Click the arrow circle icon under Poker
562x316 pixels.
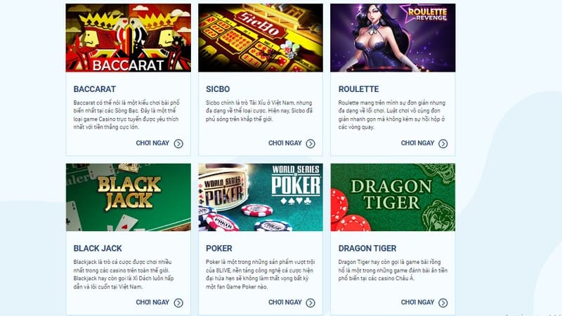click(311, 303)
